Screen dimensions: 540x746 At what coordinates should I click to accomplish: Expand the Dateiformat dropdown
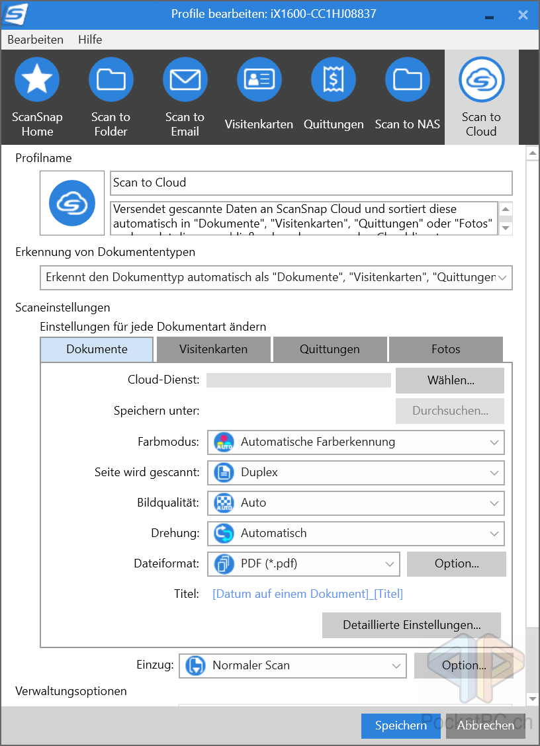click(x=303, y=563)
